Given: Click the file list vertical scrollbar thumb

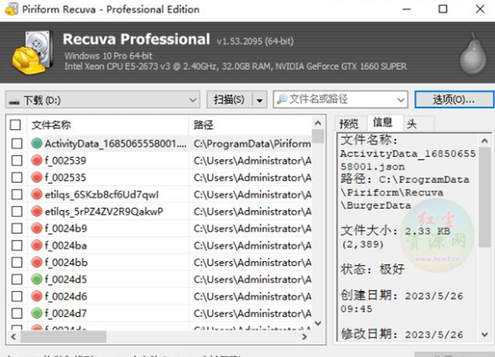Looking at the screenshot, I should 318,137.
